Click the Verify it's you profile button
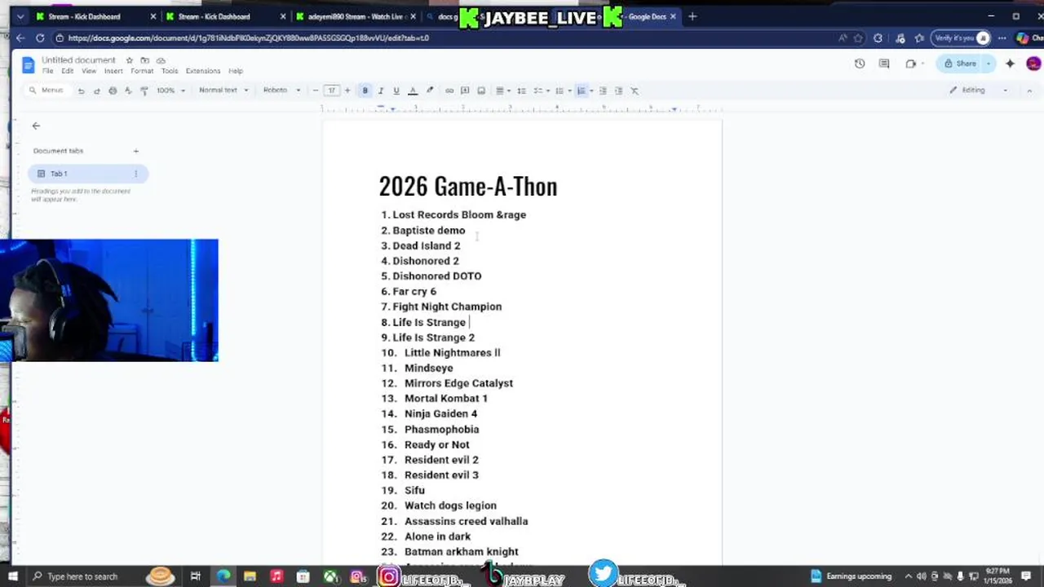The width and height of the screenshot is (1044, 587). coord(962,38)
